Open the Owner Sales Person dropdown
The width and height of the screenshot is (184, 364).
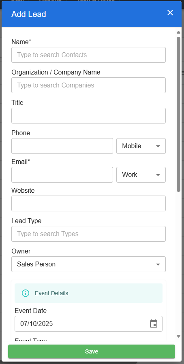[x=88, y=264]
